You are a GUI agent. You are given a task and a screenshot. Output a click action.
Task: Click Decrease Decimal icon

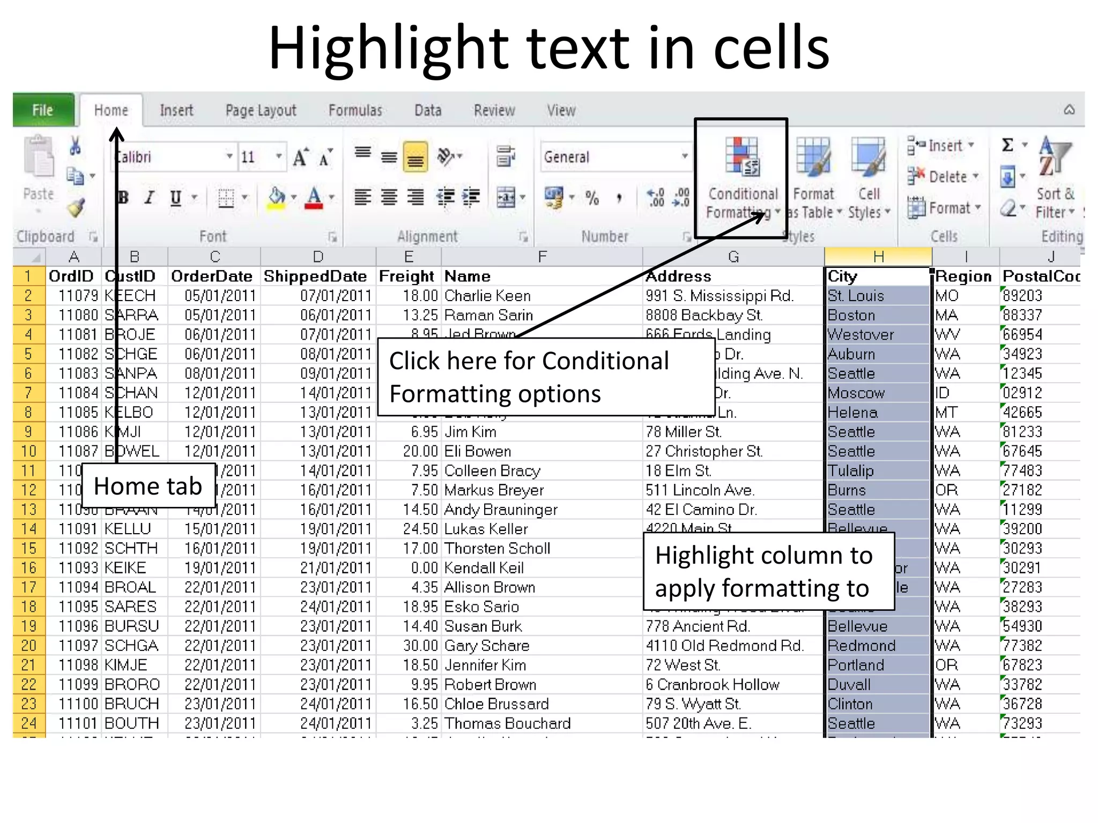tap(681, 198)
